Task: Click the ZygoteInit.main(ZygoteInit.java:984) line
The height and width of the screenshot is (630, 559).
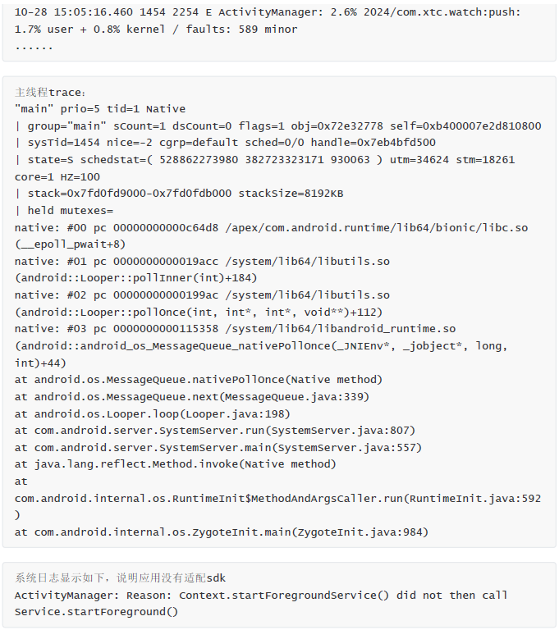Action: point(222,532)
